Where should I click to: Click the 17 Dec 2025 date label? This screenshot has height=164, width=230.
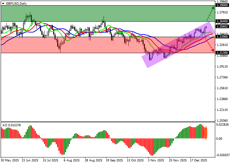pos(198,160)
